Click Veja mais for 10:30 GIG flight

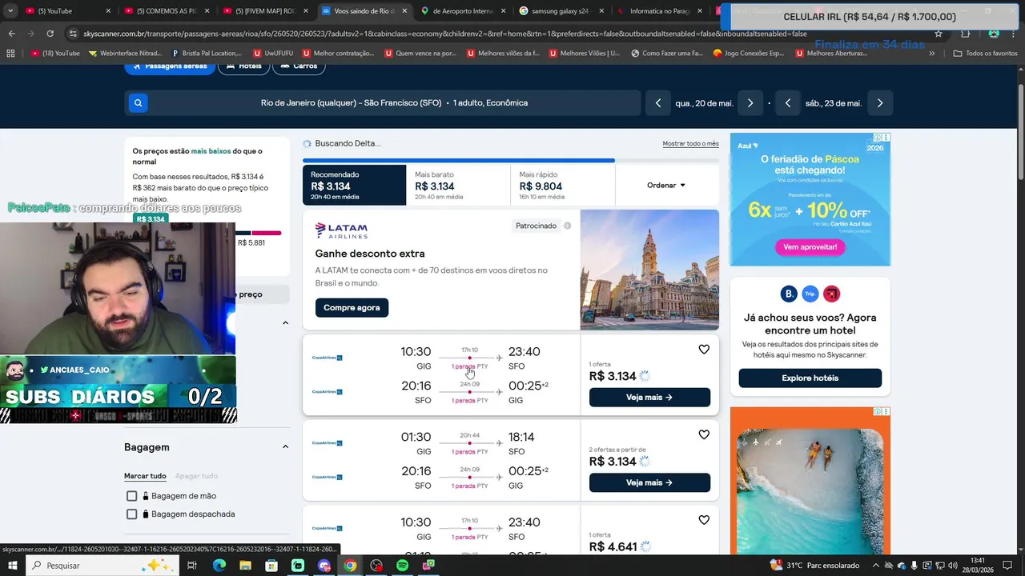point(649,397)
